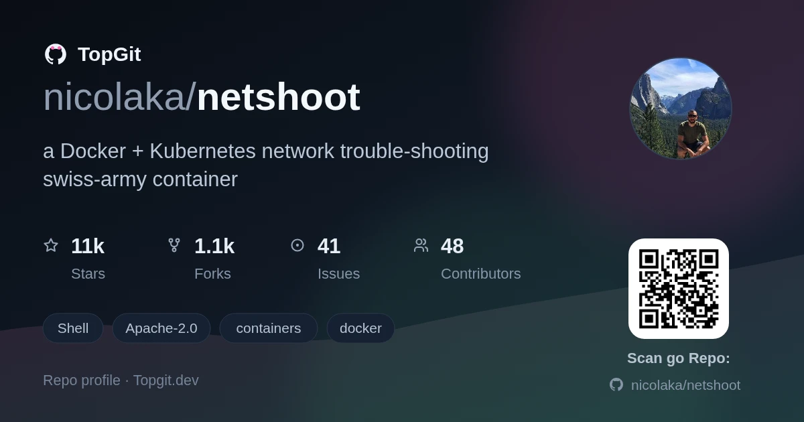This screenshot has width=804, height=422.
Task: Click the star icon beside 11k
Action: 51,245
